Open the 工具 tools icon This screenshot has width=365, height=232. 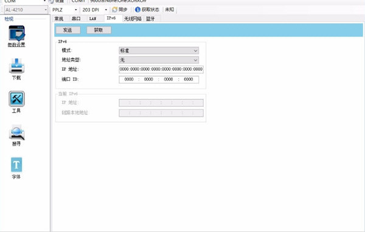[16, 102]
